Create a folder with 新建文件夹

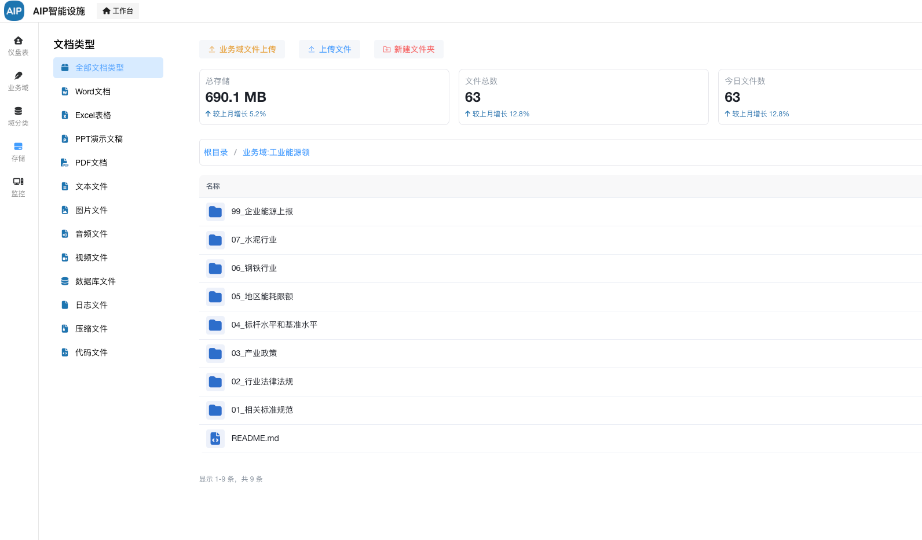click(409, 49)
